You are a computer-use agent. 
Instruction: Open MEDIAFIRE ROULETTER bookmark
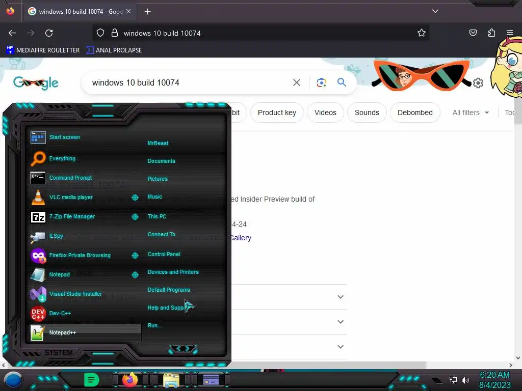point(43,50)
